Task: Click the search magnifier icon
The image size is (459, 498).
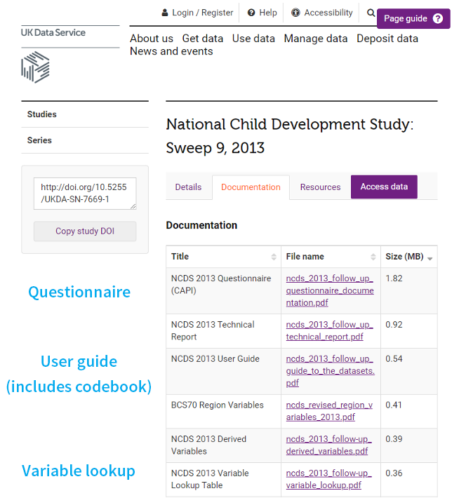Action: click(x=371, y=13)
